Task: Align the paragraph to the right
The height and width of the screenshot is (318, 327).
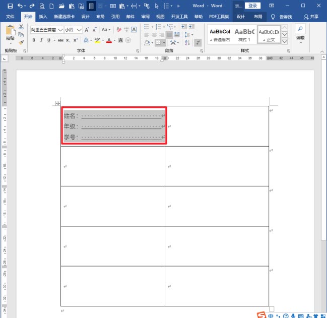Action: [x=162, y=35]
